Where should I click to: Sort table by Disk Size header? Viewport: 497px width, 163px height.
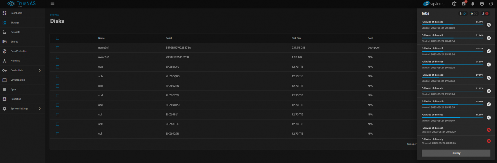(296, 38)
